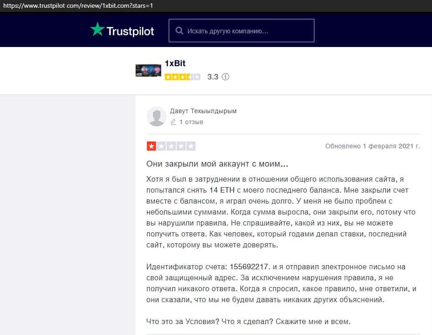Open the rating info icon next to 3.3
432x335 pixels.
[226, 77]
